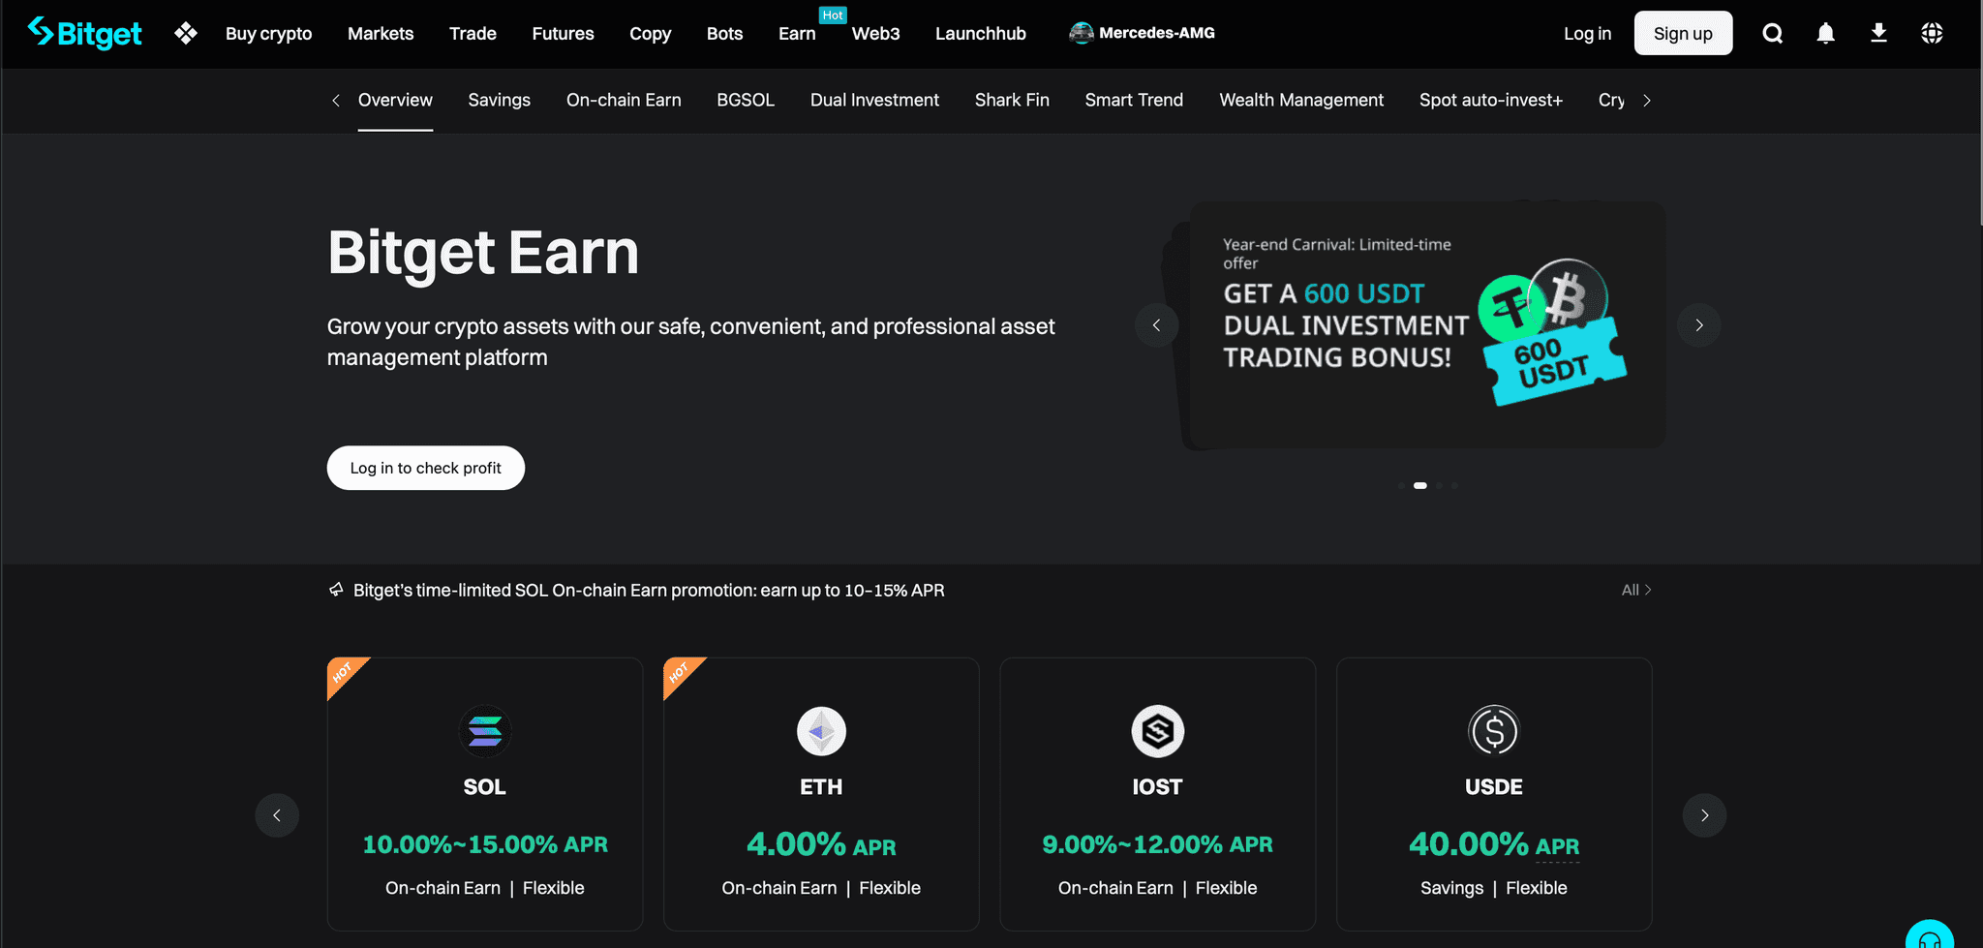Open the notifications bell icon
The image size is (1983, 948).
[1825, 34]
